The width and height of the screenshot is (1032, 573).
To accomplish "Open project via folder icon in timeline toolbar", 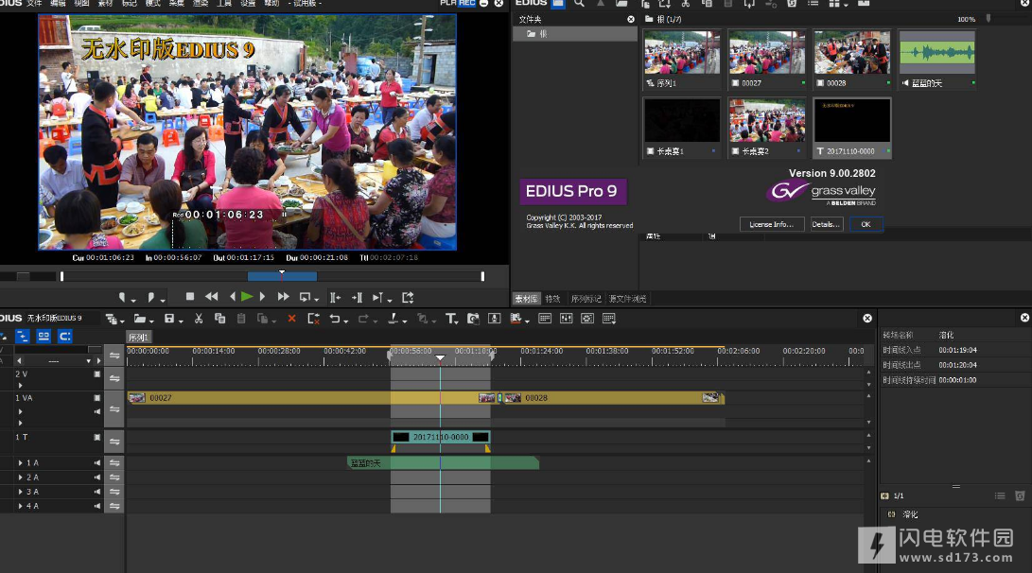I will [x=140, y=319].
